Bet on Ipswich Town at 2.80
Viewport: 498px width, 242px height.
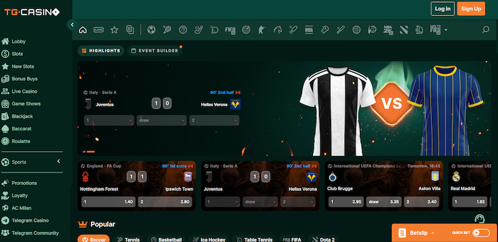pyautogui.click(x=165, y=202)
